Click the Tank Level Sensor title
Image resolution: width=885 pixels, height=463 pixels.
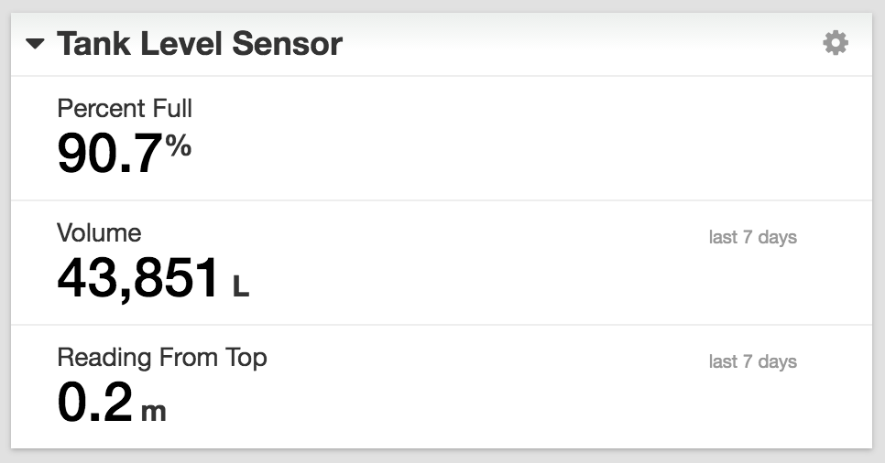(200, 44)
